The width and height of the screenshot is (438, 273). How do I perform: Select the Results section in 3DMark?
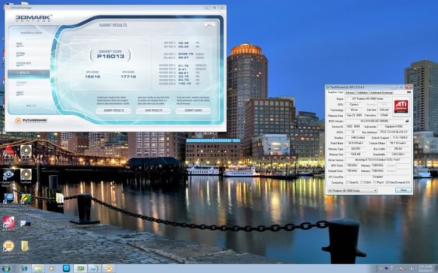[29, 73]
